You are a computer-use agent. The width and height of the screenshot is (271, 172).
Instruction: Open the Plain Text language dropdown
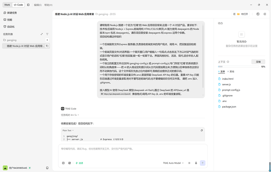coord(68,130)
